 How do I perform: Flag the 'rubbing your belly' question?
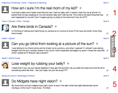coord(107,71)
